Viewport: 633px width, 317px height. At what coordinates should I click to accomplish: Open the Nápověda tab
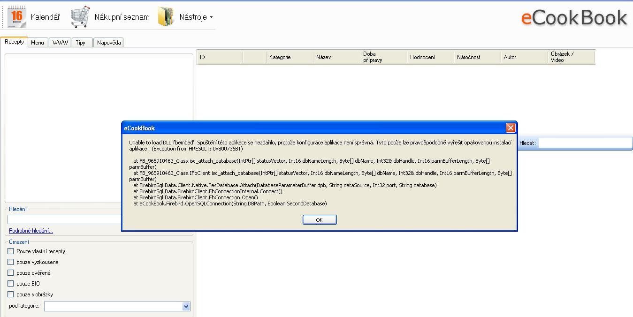[109, 43]
